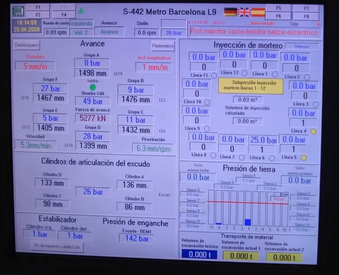Viewport: 339px width, 275px height.
Task: Click Grupo C 11 bar value
Action: pyautogui.click(x=135, y=120)
